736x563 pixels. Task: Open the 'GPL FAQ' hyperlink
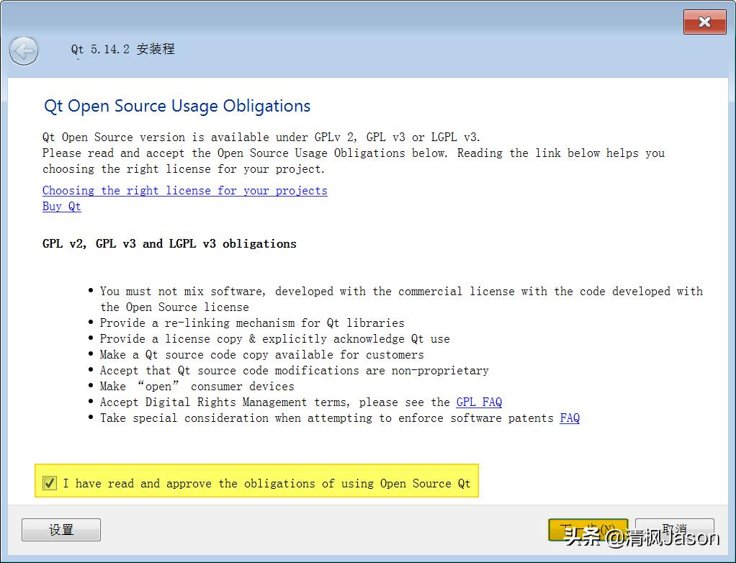[x=478, y=402]
